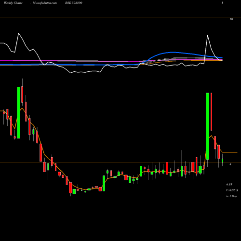Click the 'BSE 503590' symbol label

74,3
